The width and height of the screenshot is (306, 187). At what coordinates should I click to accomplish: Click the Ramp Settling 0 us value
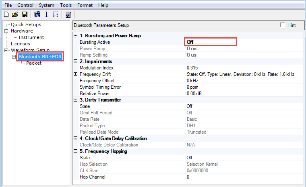[192, 55]
